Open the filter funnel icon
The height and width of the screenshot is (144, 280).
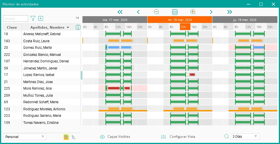33,18
